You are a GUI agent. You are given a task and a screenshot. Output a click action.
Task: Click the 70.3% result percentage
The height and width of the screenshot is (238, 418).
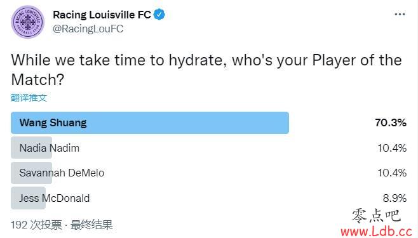[391, 122]
